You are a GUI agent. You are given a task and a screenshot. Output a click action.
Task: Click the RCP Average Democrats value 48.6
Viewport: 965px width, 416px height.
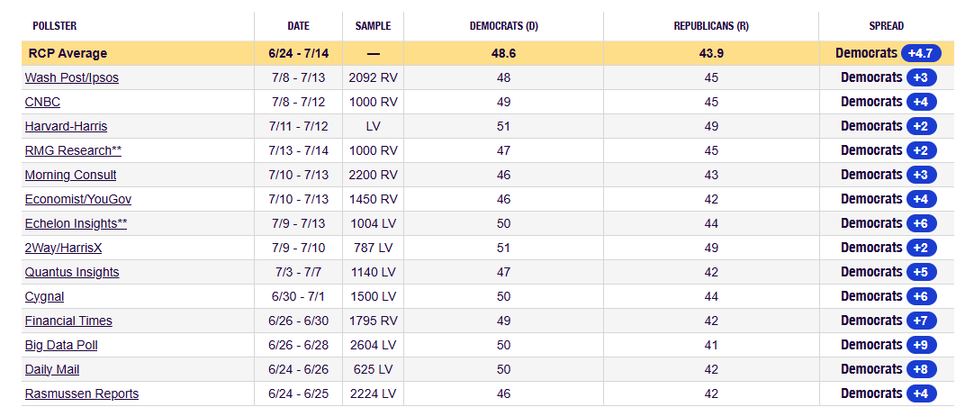(x=503, y=53)
